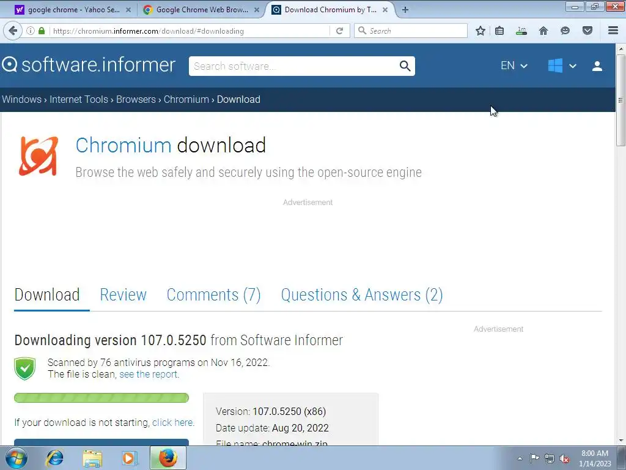Show bookmarks list icon in toolbar
626x470 pixels.
[x=499, y=31]
